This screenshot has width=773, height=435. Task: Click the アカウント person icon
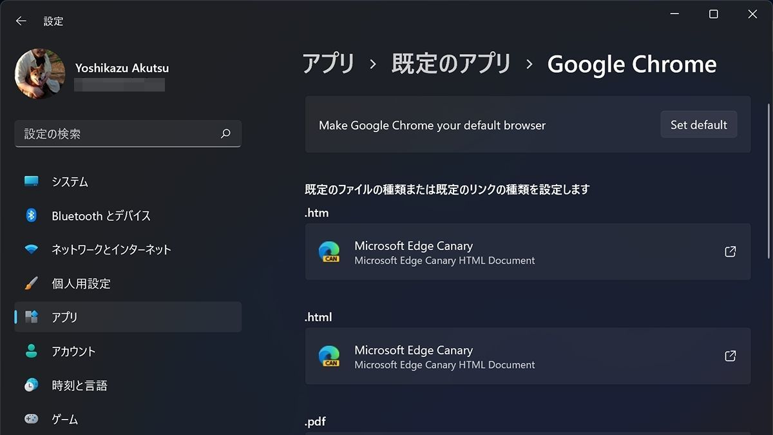point(31,351)
